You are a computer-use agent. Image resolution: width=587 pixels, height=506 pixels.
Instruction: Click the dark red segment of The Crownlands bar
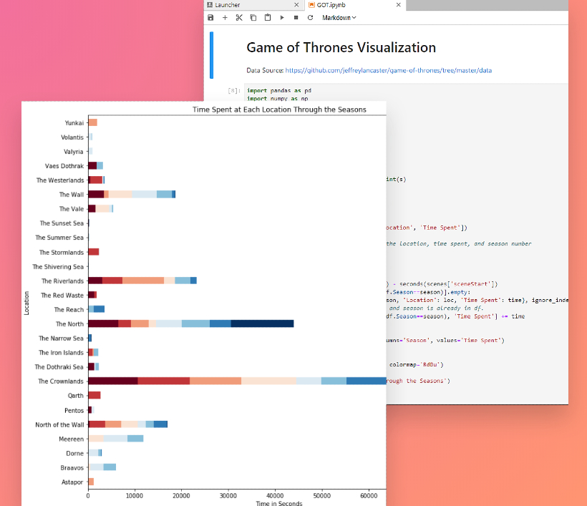point(113,381)
